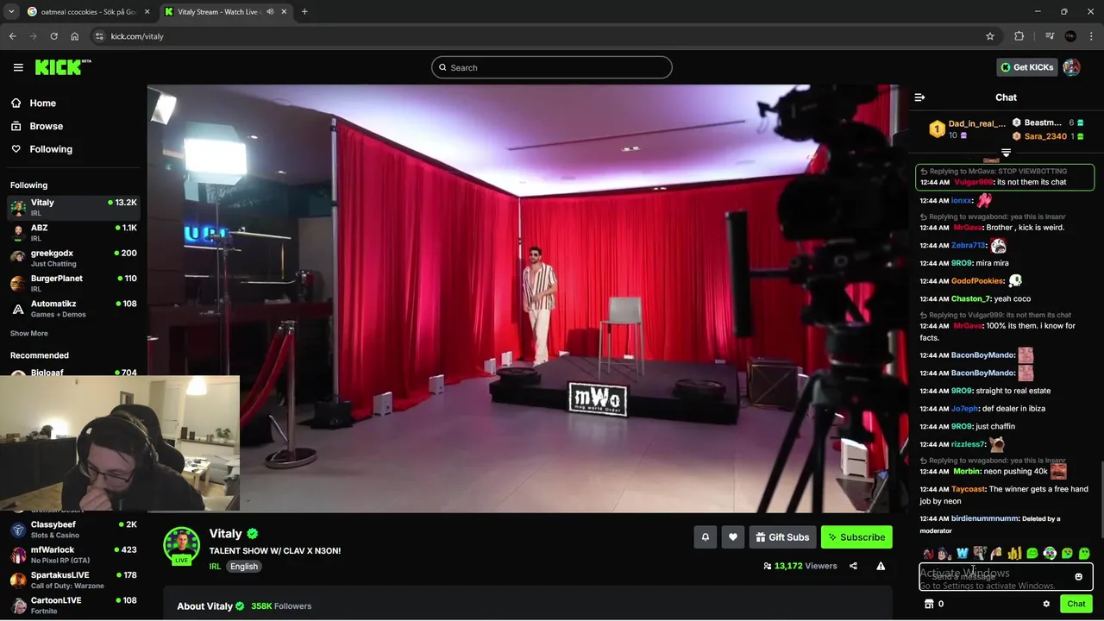The image size is (1104, 621).
Task: Click the Get KICKs button
Action: [x=1026, y=67]
